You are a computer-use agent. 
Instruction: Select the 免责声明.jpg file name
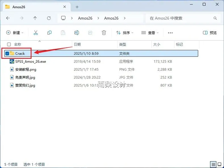25,77
